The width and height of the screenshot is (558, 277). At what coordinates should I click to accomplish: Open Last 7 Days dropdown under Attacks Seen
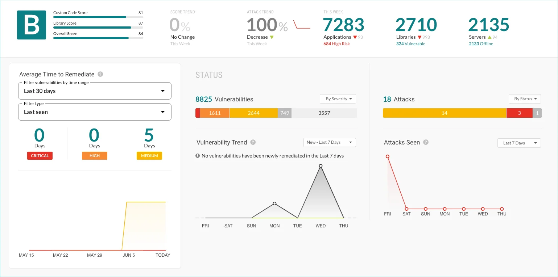pyautogui.click(x=519, y=143)
